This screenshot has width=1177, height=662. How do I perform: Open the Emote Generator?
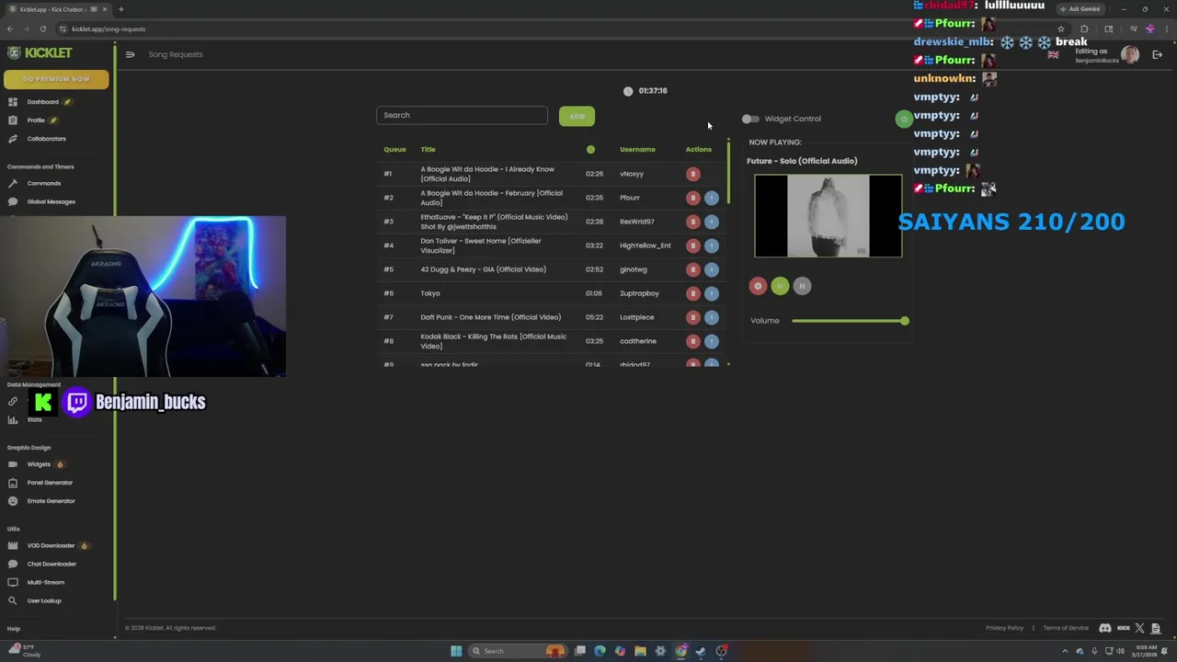click(x=51, y=501)
